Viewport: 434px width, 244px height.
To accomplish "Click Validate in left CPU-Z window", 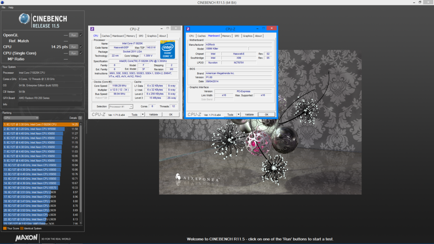I will pyautogui.click(x=153, y=114).
